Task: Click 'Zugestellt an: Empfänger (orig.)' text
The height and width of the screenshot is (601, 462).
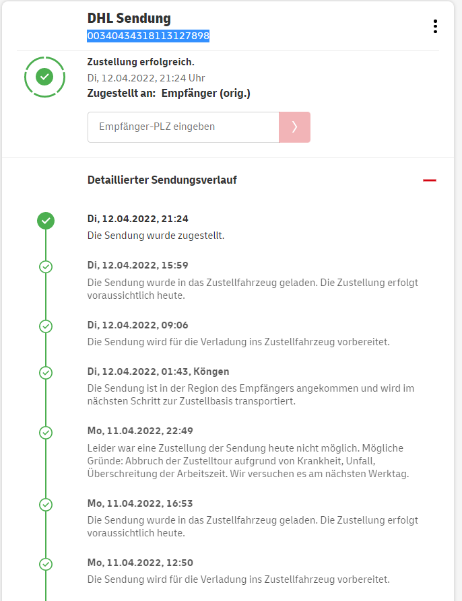Action: coord(168,93)
